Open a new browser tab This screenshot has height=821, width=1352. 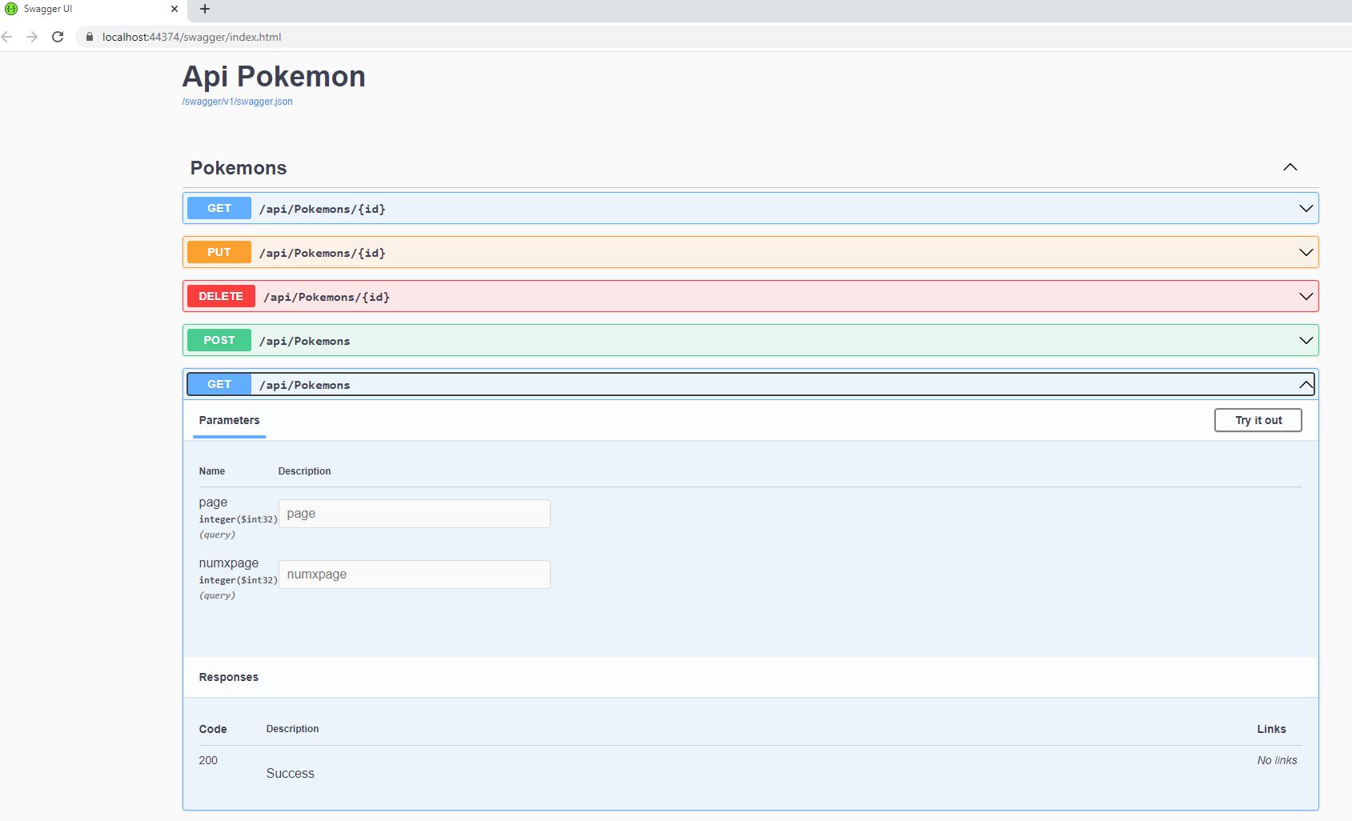coord(204,9)
